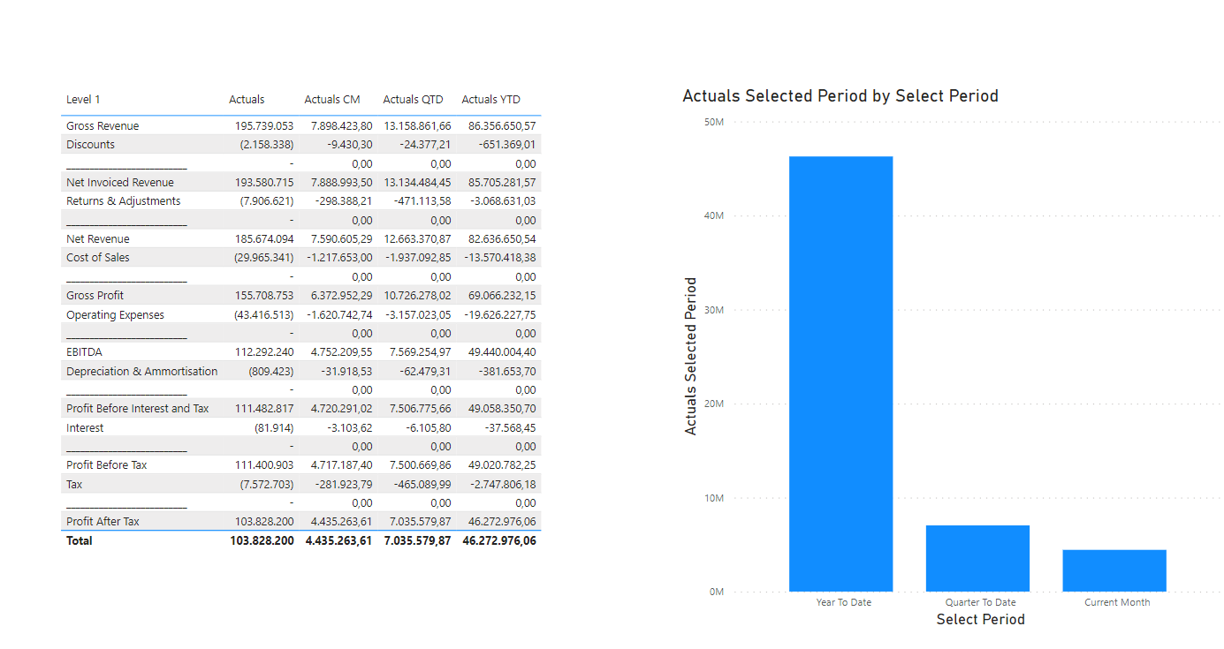Image resolution: width=1224 pixels, height=649 pixels.
Task: Select the Net Invoiced Revenue row label
Action: (x=120, y=183)
